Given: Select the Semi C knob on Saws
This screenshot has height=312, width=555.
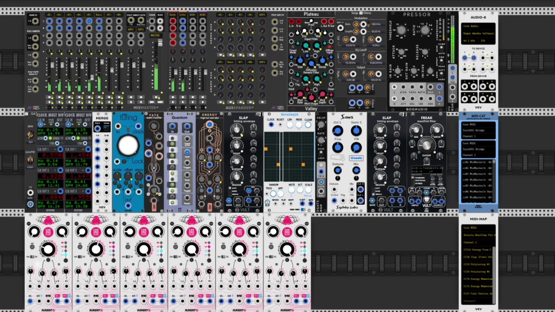Looking at the screenshot, I should click(356, 130).
